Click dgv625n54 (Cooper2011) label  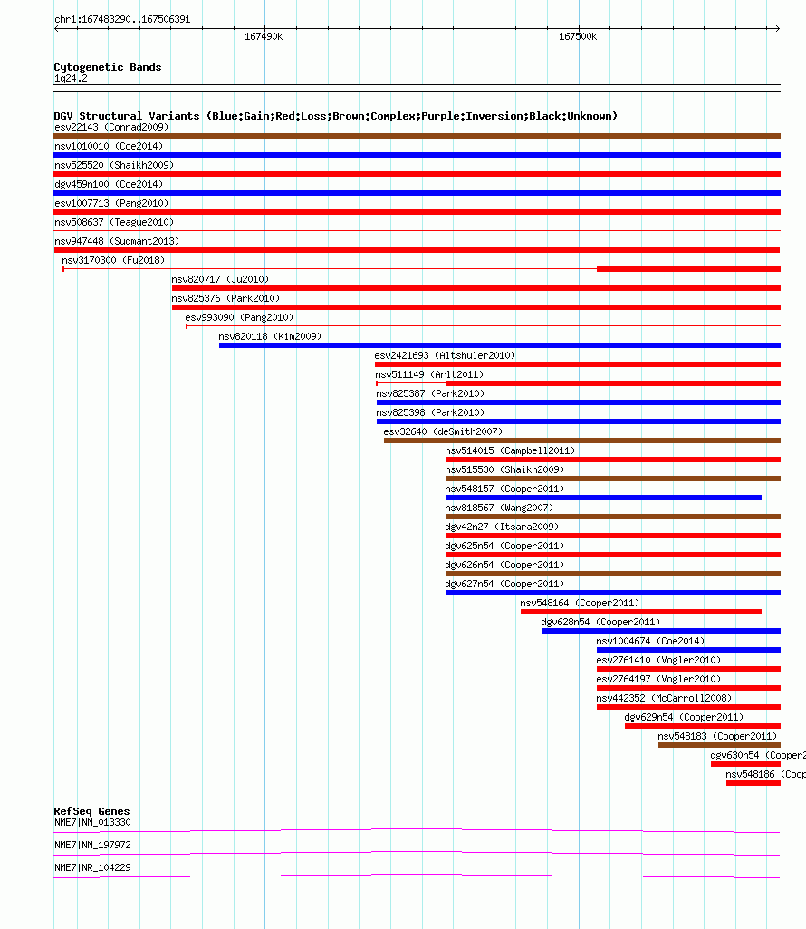click(504, 546)
